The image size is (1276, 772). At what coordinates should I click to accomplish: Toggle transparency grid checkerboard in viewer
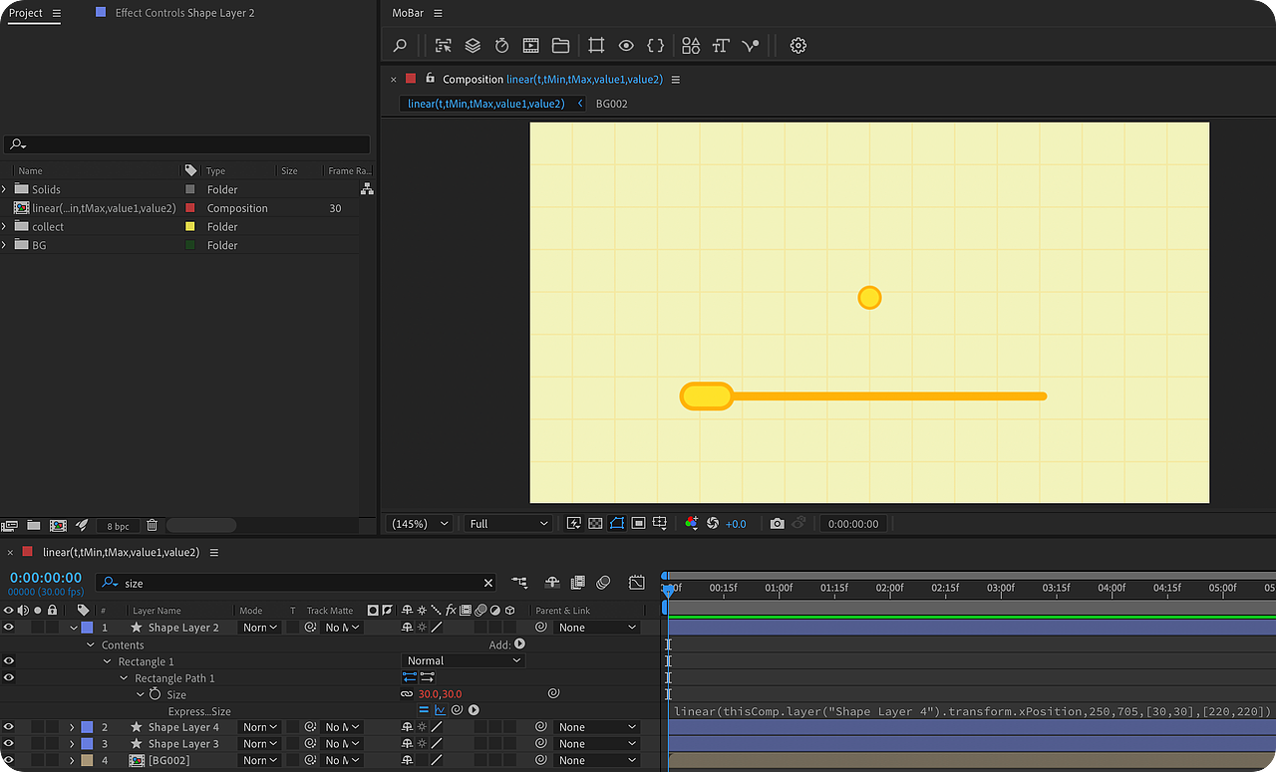pos(595,523)
